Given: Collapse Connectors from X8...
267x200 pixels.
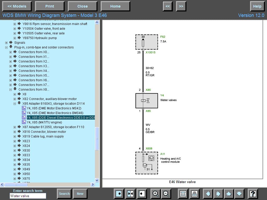Looking at the screenshot, I should pyautogui.click(x=10, y=90).
